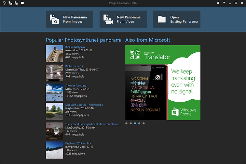Viewport: 246px width, 164px height.
Task: Select the fifth ad carousel dot
Action: pos(143,123)
